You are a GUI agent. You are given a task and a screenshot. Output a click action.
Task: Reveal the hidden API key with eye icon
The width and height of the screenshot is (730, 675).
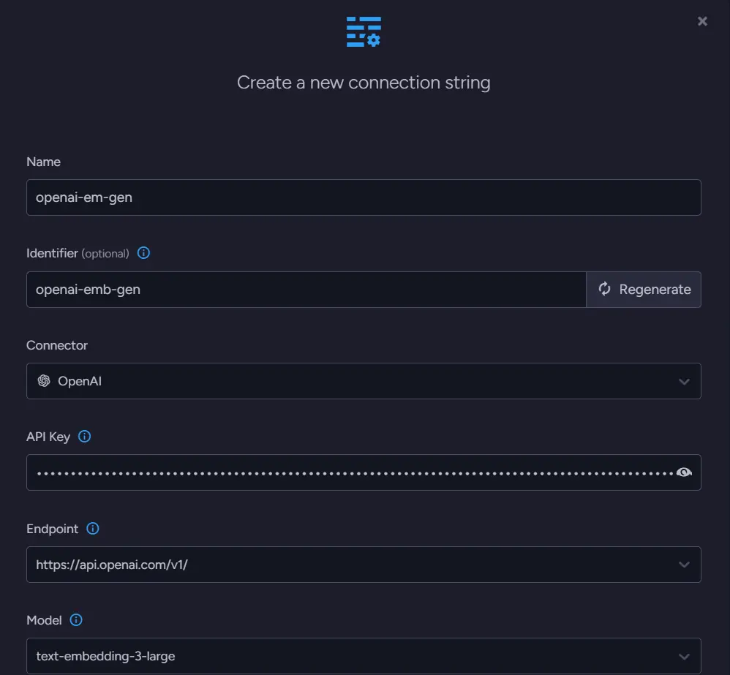684,472
